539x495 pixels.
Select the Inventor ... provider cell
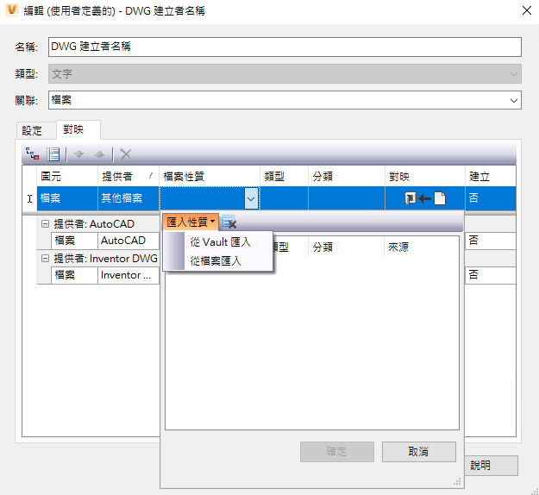click(128, 275)
